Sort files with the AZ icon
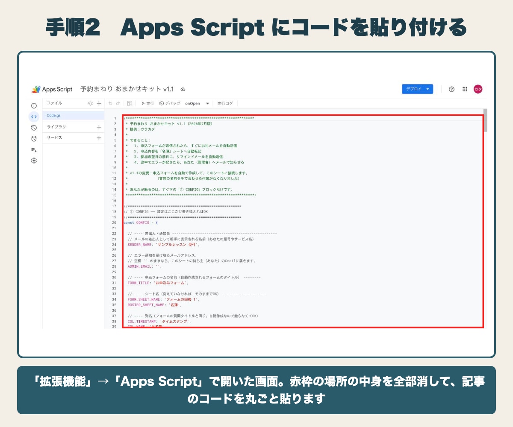The width and height of the screenshot is (513, 427). click(90, 103)
